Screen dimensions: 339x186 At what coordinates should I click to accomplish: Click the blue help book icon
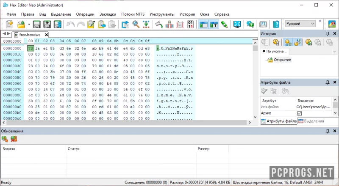click(276, 24)
